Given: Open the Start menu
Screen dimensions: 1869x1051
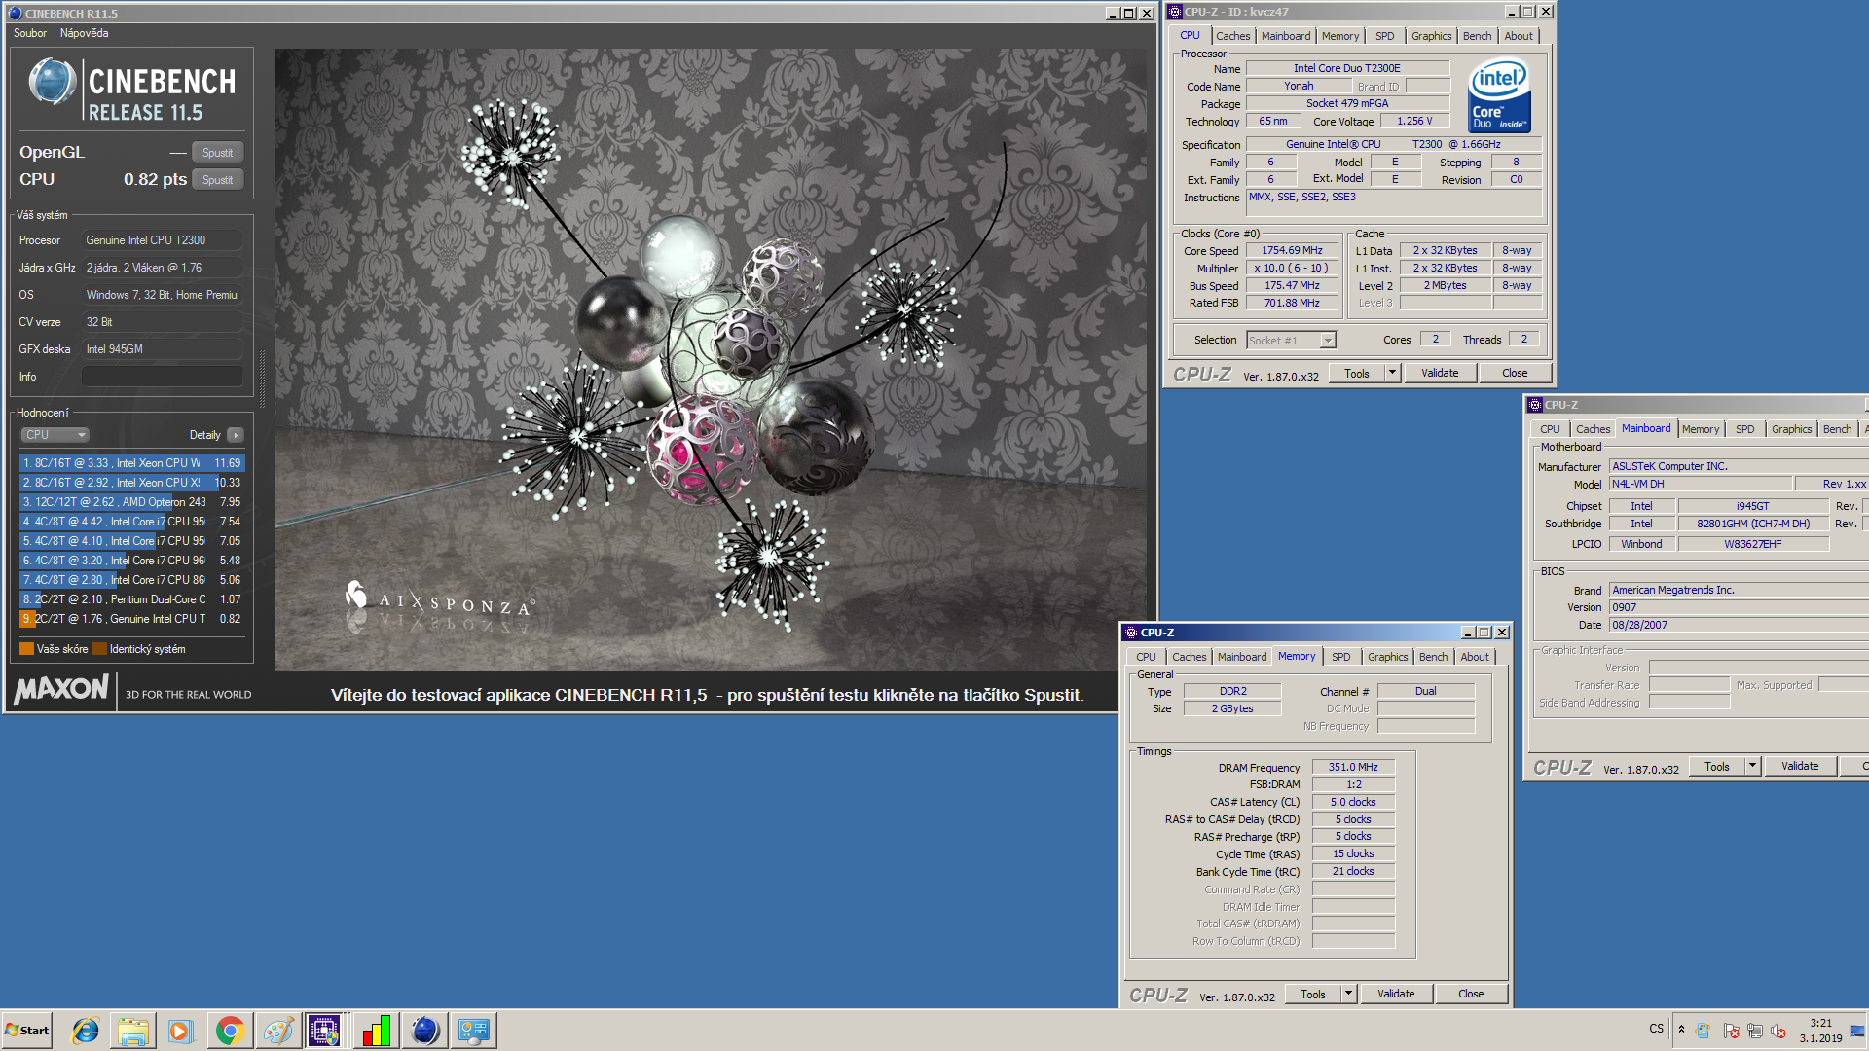Looking at the screenshot, I should (x=27, y=1031).
